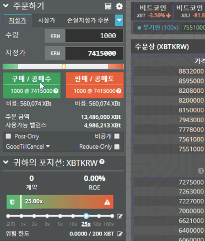Click help icon next to XBTKRW position title

(102, 162)
